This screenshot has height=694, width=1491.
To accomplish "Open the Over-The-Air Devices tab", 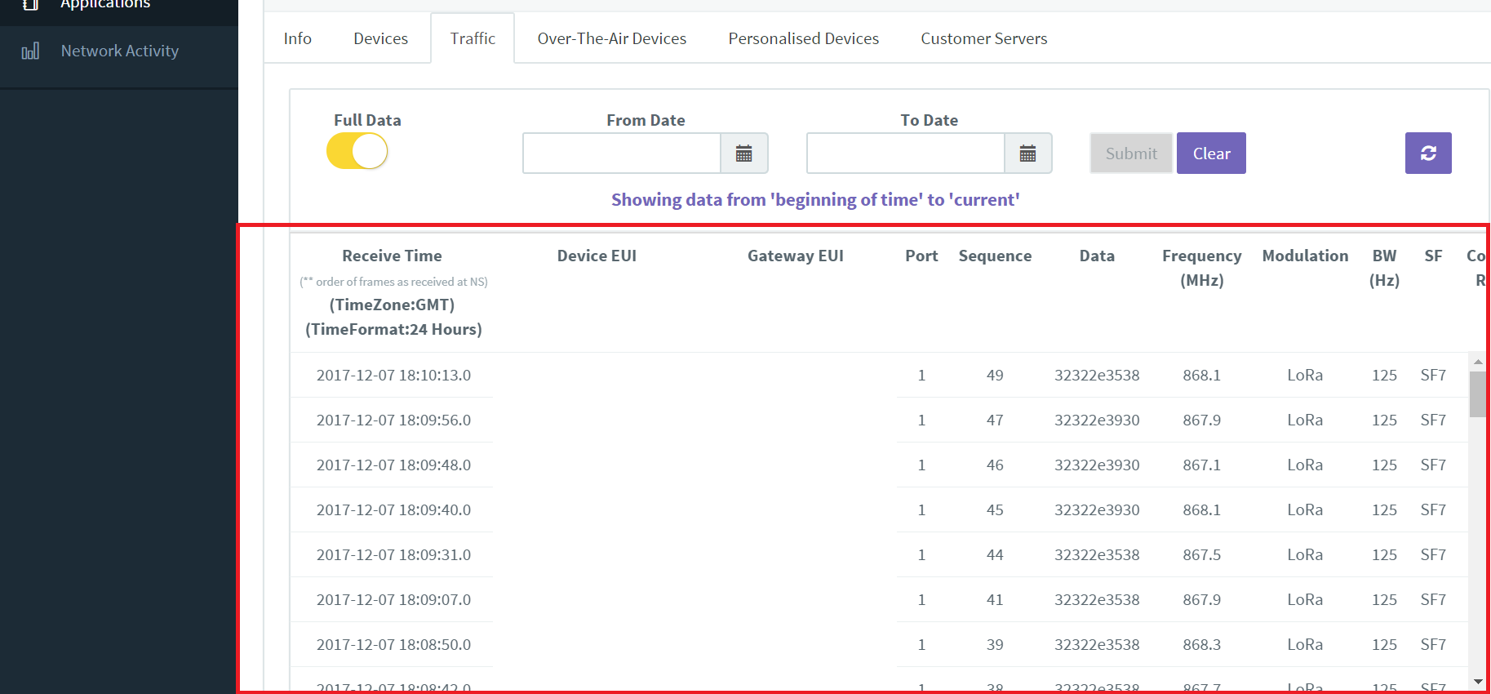I will click(x=612, y=38).
